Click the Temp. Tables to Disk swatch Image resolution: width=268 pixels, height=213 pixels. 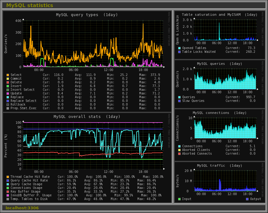(8, 199)
